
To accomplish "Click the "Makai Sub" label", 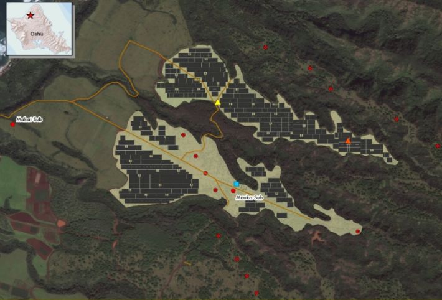I will click(x=29, y=120).
